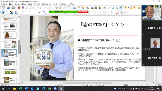Open dropdown arrow beside Curves tool
The height and width of the screenshot is (91, 162).
click(42, 12)
